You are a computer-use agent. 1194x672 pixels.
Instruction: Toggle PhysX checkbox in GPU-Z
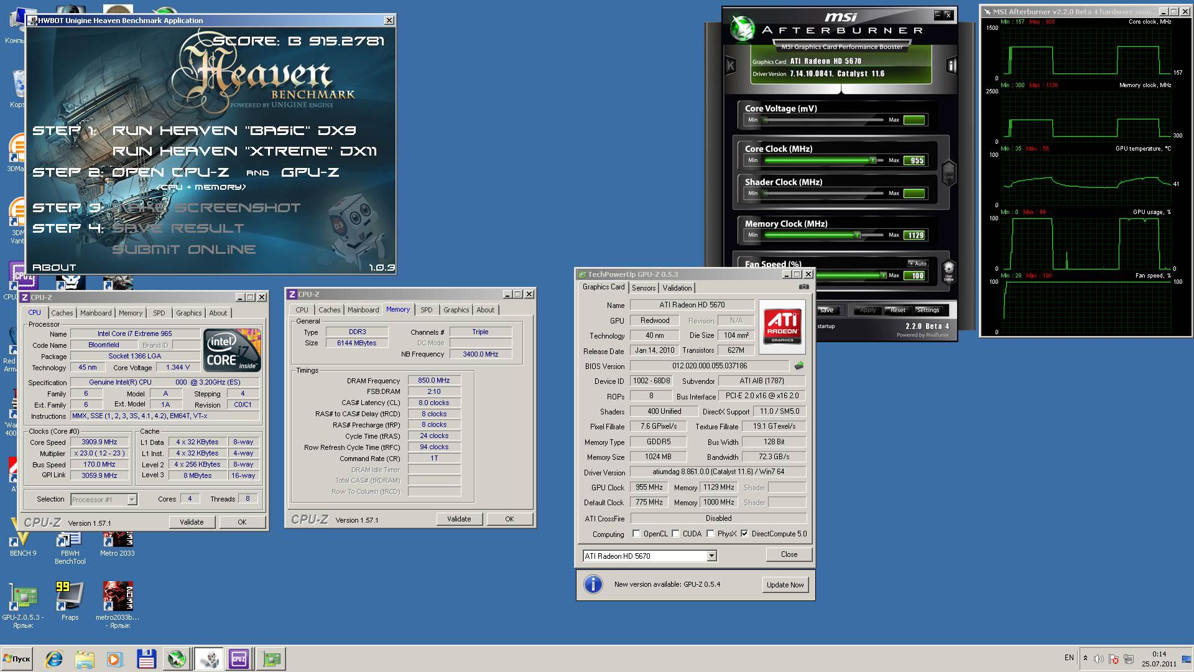(x=710, y=533)
